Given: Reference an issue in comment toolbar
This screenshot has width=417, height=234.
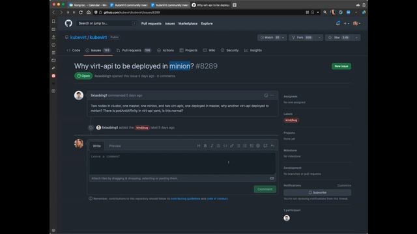Looking at the screenshot, I should (x=265, y=146).
